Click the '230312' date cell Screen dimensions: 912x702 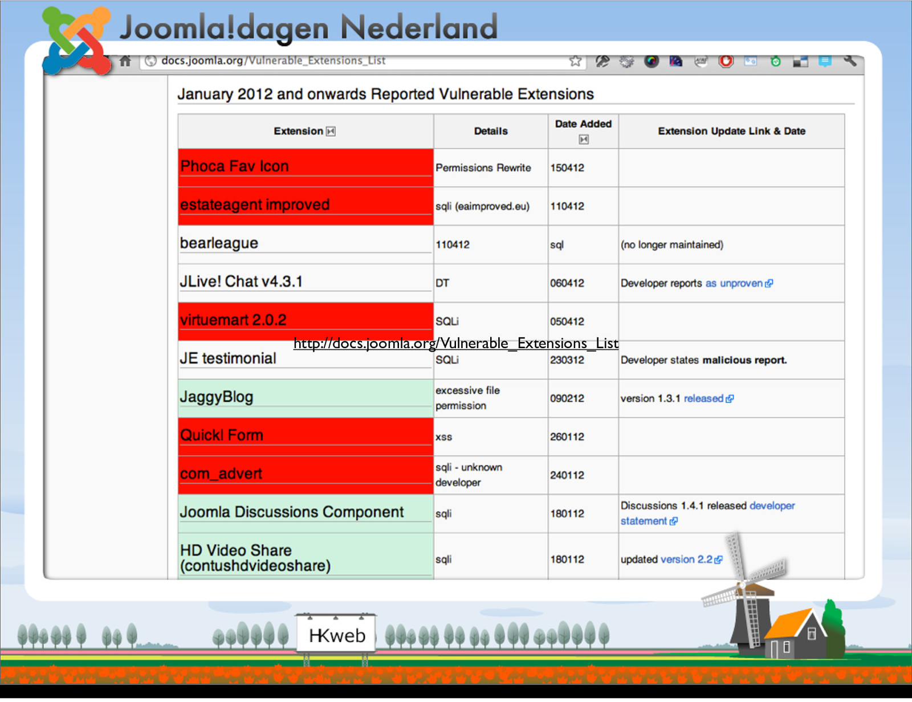583,360
